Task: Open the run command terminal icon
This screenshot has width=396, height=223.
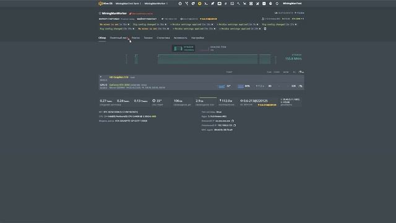Action: coord(206,4)
